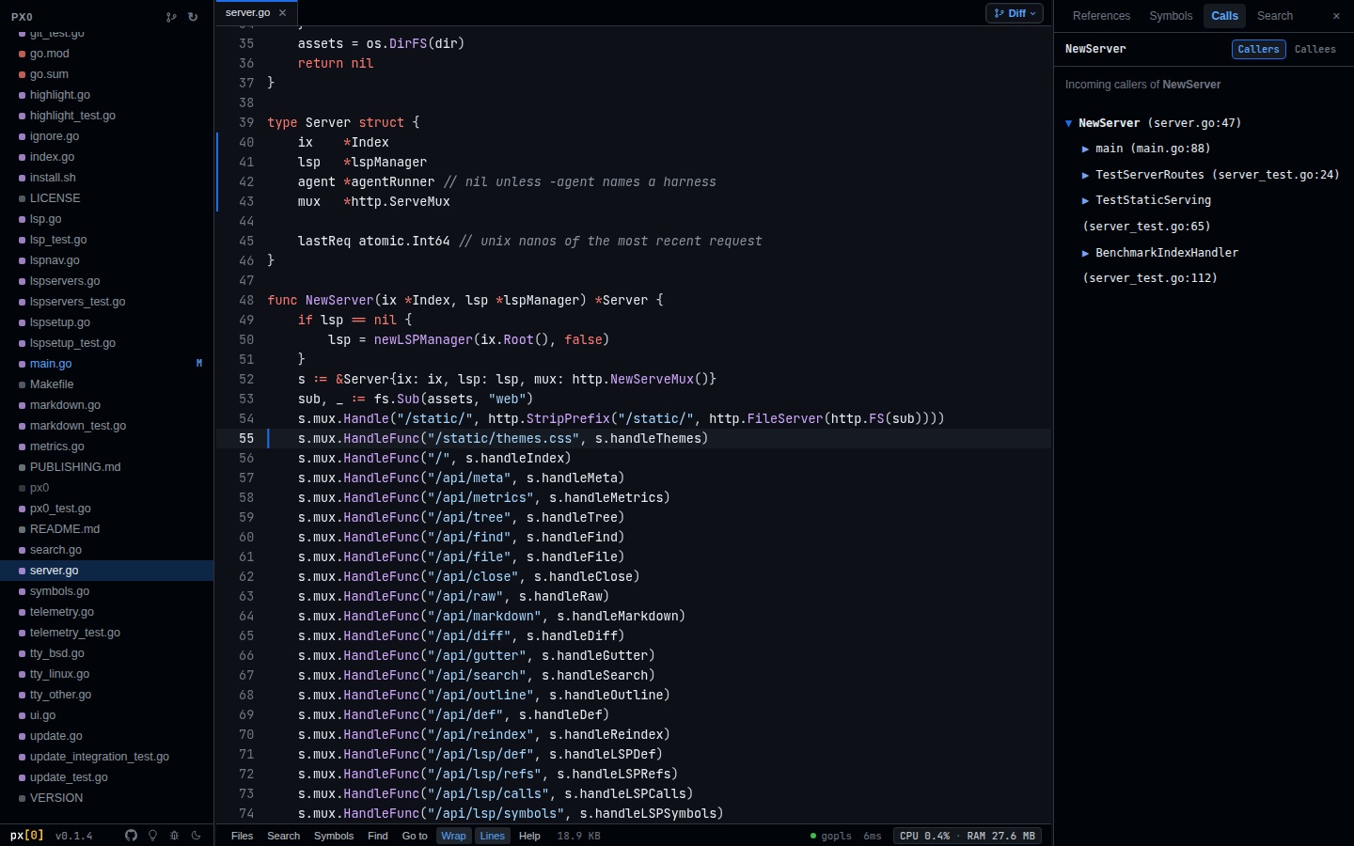This screenshot has height=846, width=1354.
Task: Open highlight.go in the file tree
Action: (x=106, y=95)
